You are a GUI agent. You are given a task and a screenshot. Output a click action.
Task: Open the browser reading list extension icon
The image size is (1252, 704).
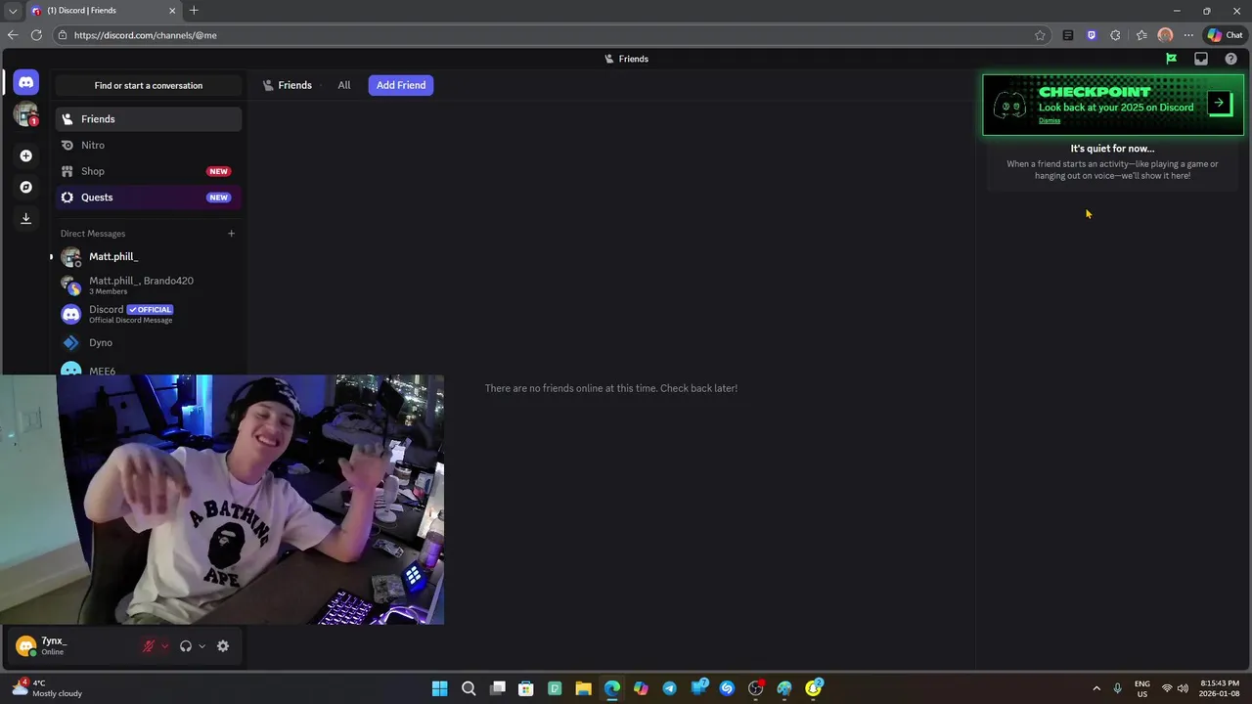(1068, 35)
